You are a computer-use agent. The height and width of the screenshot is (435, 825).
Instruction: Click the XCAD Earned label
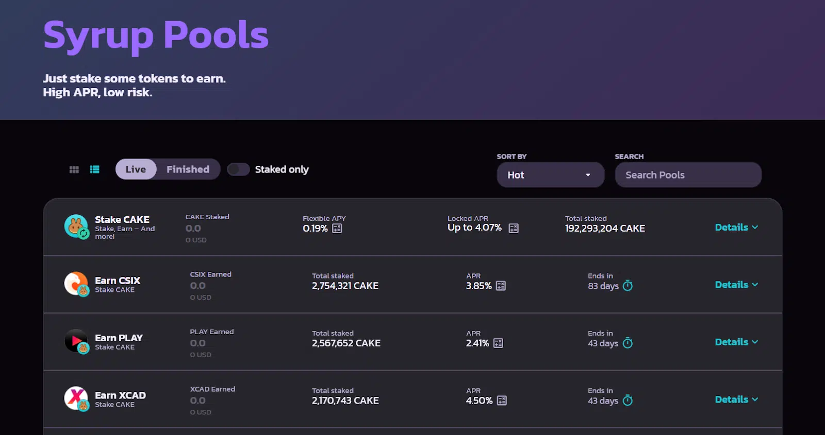(212, 389)
